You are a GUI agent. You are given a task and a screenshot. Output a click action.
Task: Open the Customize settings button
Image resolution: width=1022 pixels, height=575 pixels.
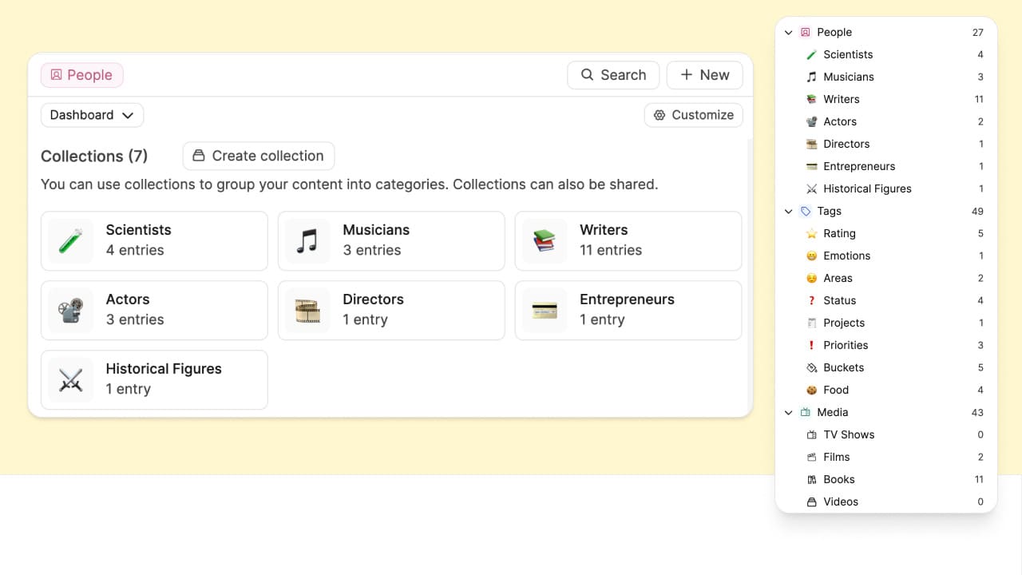pyautogui.click(x=693, y=115)
